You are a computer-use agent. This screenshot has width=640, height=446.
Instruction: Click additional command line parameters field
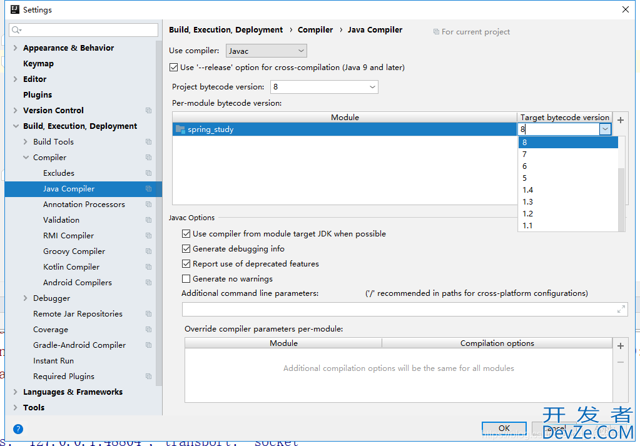[x=405, y=309]
